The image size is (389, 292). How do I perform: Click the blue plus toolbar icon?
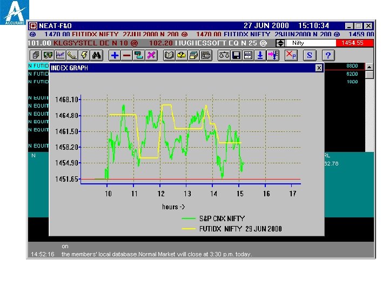(115, 55)
